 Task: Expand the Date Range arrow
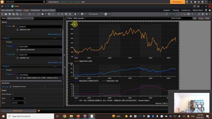[13, 94]
